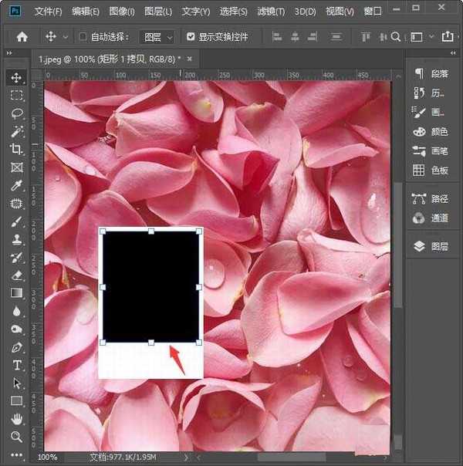
Task: Pick the Eyedropper tool
Action: [x=16, y=185]
